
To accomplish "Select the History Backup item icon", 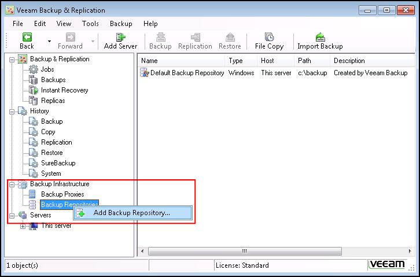I will pos(34,121).
